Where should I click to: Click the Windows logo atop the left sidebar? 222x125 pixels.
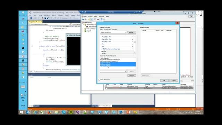pyautogui.click(x=23, y=12)
